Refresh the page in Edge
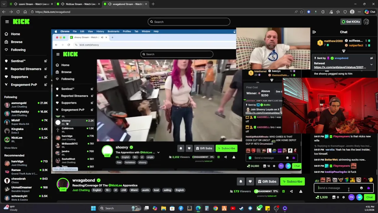378x213 pixels. coord(18,12)
